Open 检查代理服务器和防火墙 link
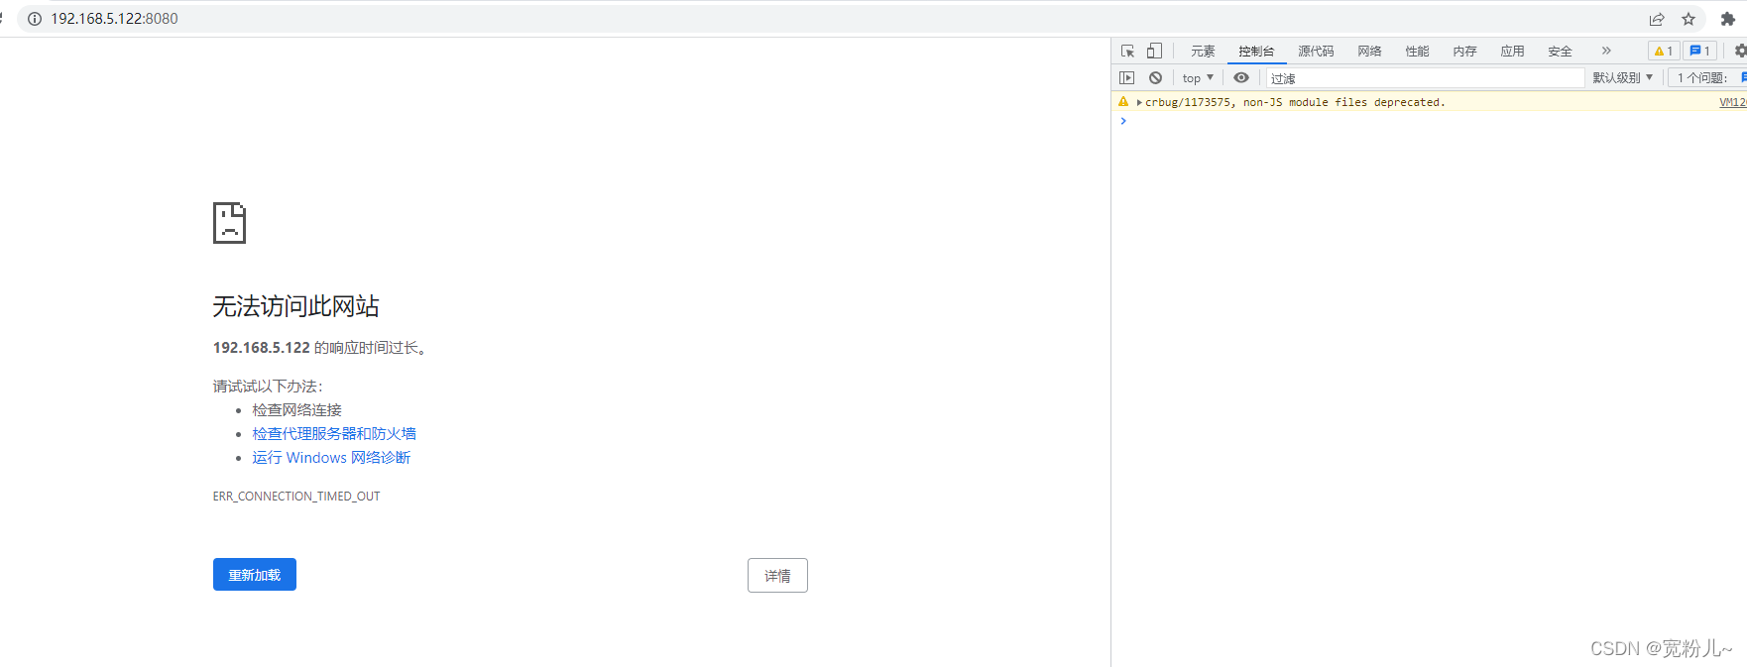 pyautogui.click(x=334, y=433)
